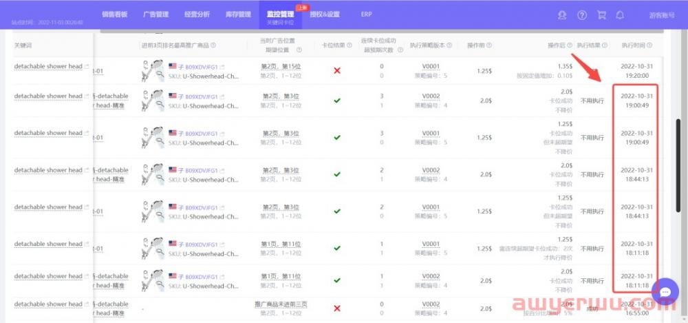Open strategy version V0001 in 19:20:00 row
This screenshot has height=323, width=688.
click(431, 66)
